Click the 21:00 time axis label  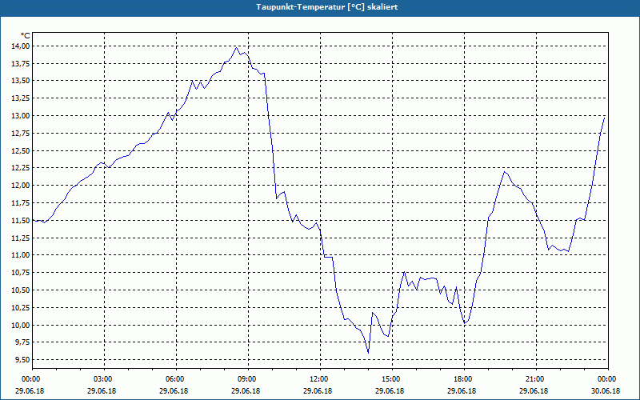[x=536, y=378]
